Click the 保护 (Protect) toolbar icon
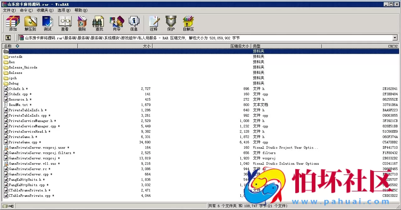 click(171, 23)
